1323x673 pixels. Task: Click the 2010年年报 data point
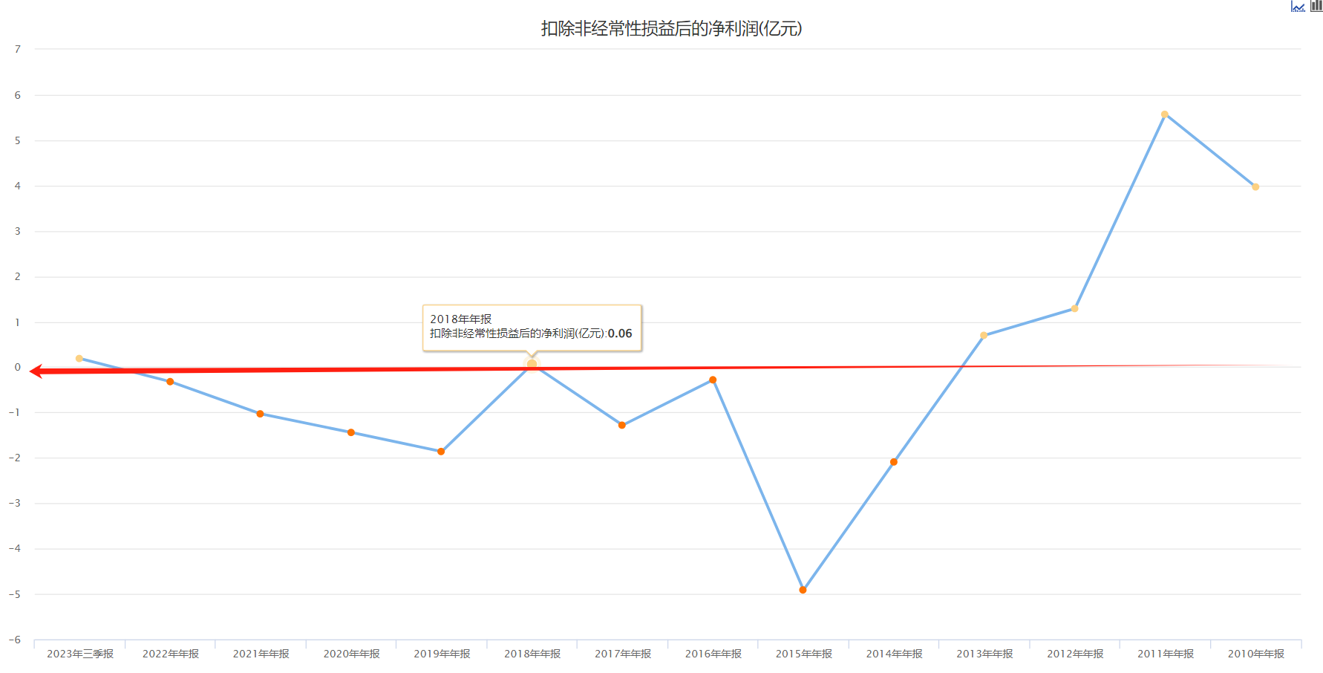pos(1255,187)
